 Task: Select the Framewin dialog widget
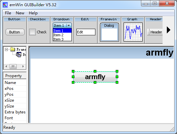109,30
